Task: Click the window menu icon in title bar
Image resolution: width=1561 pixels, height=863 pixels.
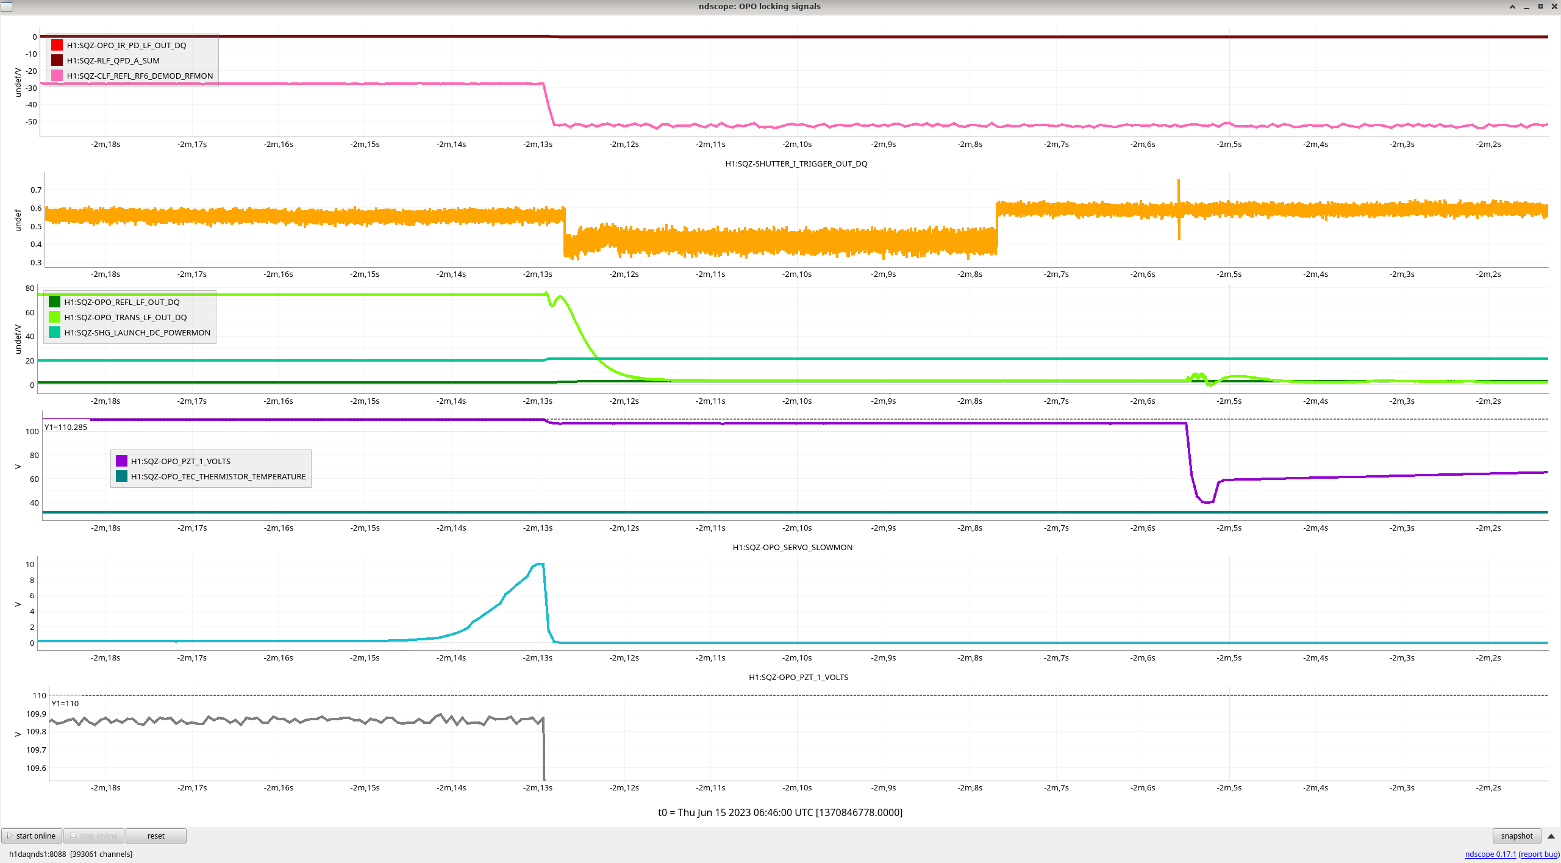Action: click(6, 6)
